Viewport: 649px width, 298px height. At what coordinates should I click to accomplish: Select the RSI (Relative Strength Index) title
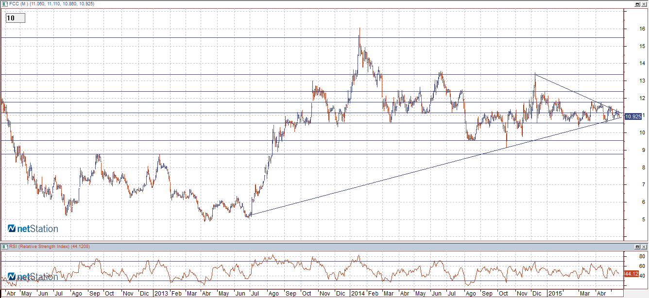click(44, 247)
